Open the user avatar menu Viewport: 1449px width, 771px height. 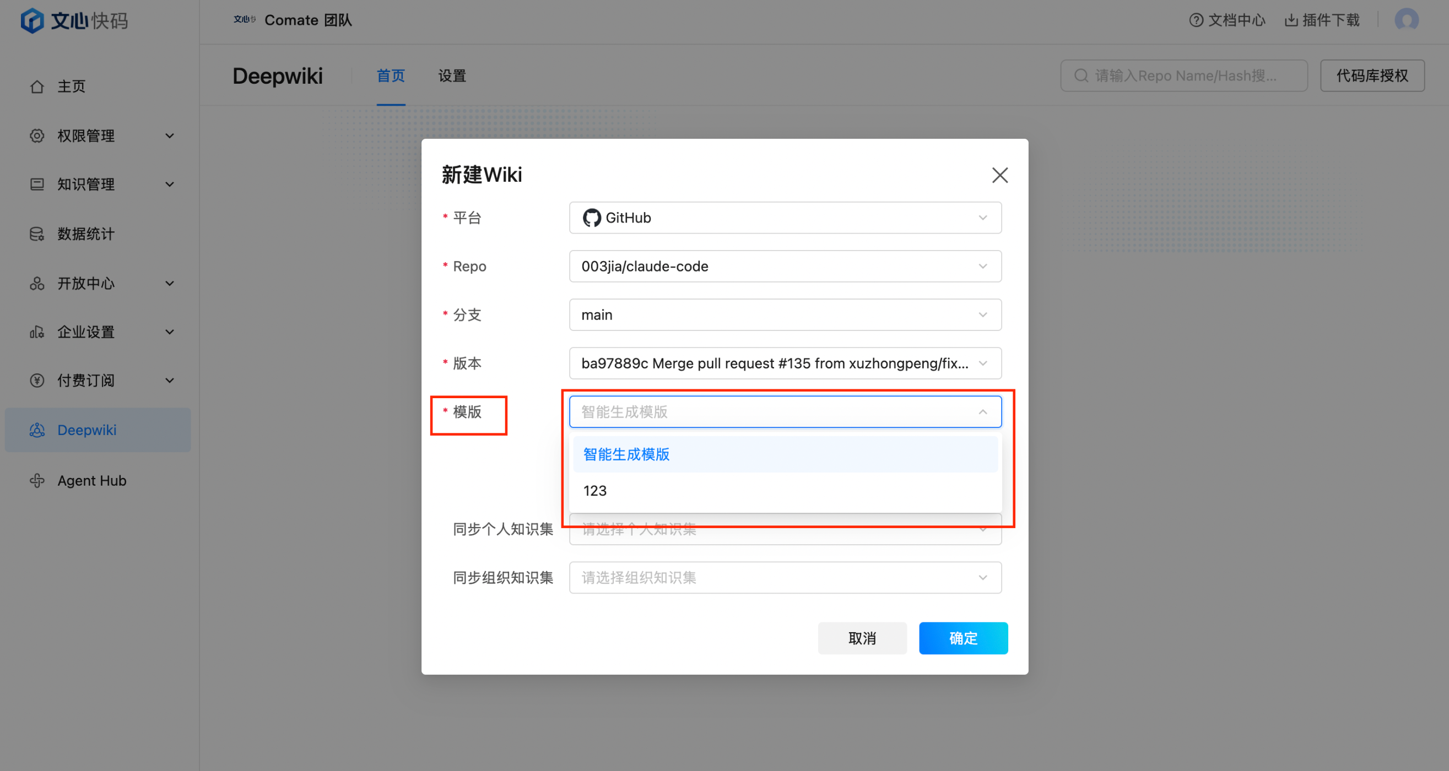[1406, 20]
